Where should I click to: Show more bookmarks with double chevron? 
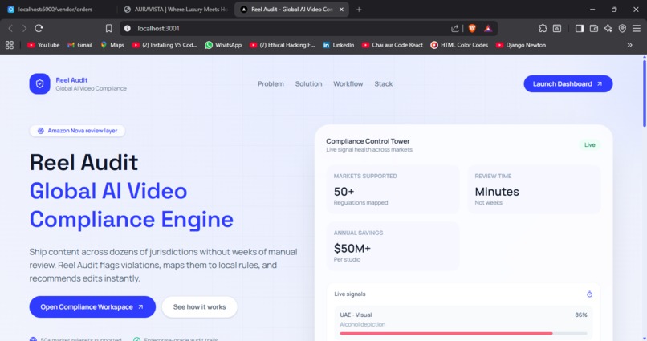pos(629,45)
